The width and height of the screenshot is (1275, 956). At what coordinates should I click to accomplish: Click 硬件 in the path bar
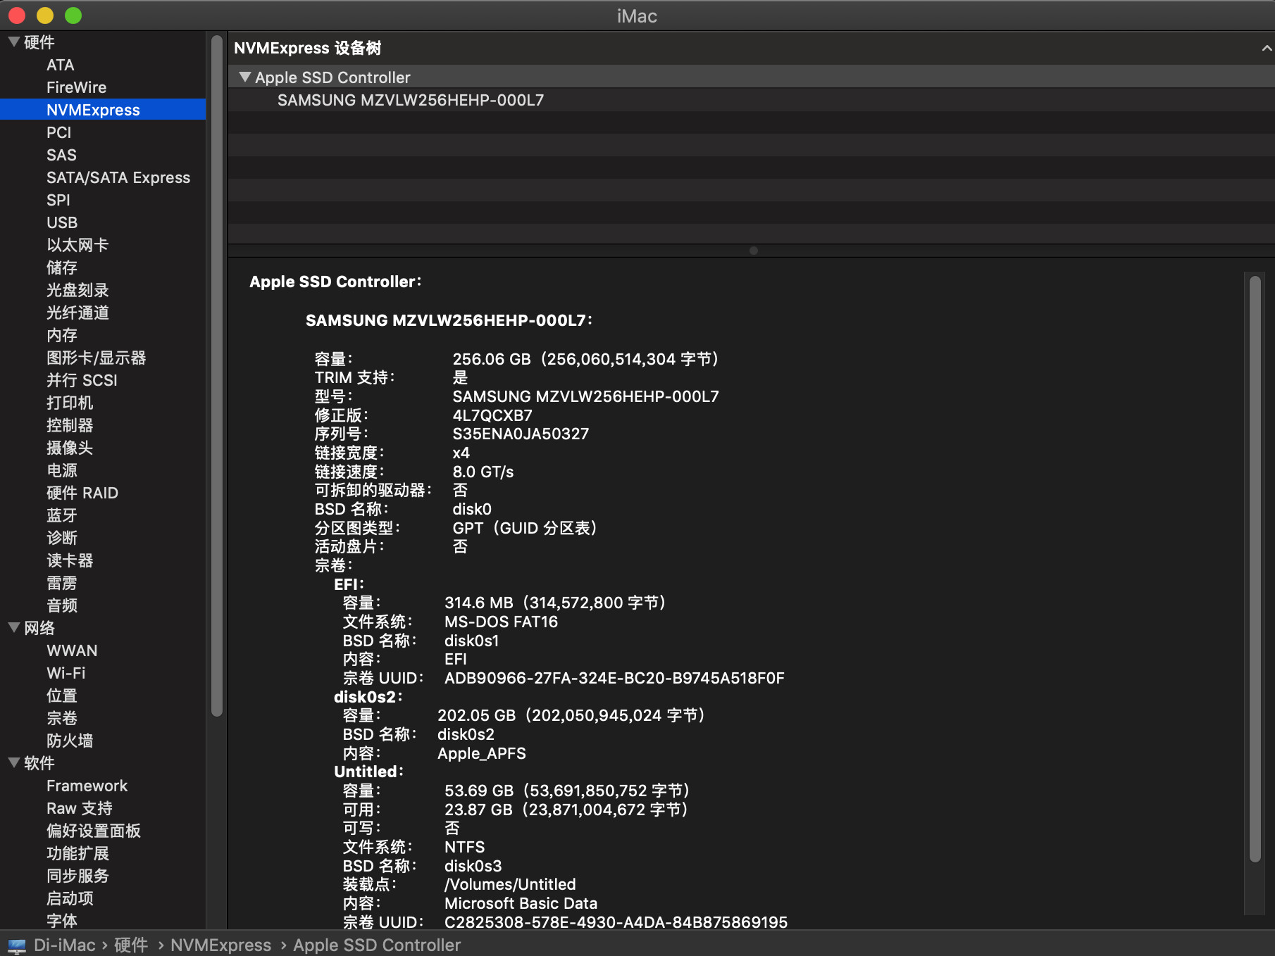131,945
